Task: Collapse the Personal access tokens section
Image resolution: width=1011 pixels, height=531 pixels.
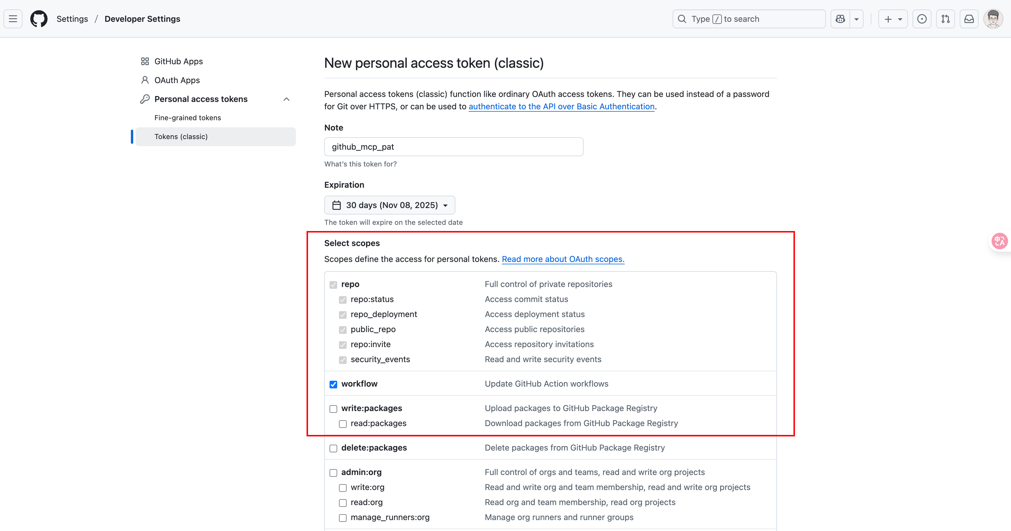Action: (286, 99)
